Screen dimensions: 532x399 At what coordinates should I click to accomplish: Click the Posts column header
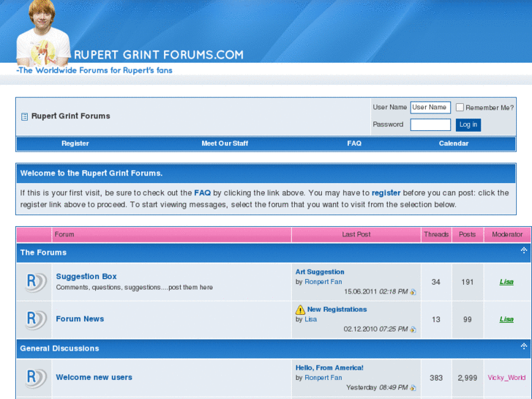click(x=467, y=234)
